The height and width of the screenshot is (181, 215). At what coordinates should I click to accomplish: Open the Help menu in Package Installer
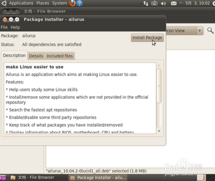tap(15, 27)
